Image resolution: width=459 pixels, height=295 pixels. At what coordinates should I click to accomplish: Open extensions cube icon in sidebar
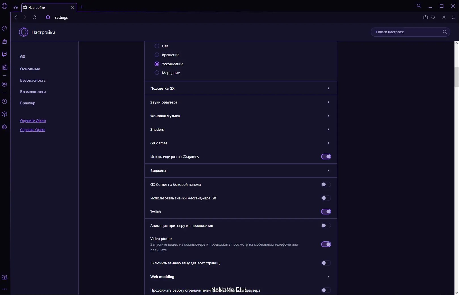coord(5,114)
